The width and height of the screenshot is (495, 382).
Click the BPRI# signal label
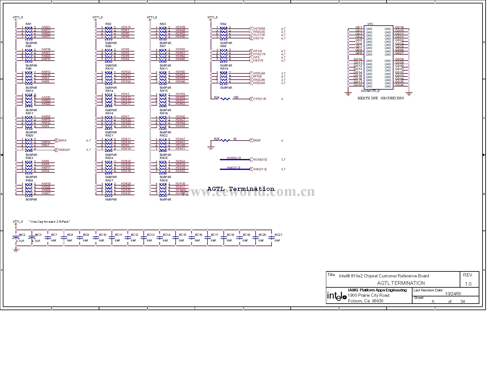coord(257,77)
